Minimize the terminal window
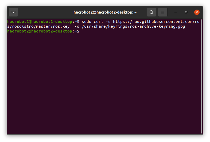This screenshot has width=210, height=142. click(x=176, y=12)
